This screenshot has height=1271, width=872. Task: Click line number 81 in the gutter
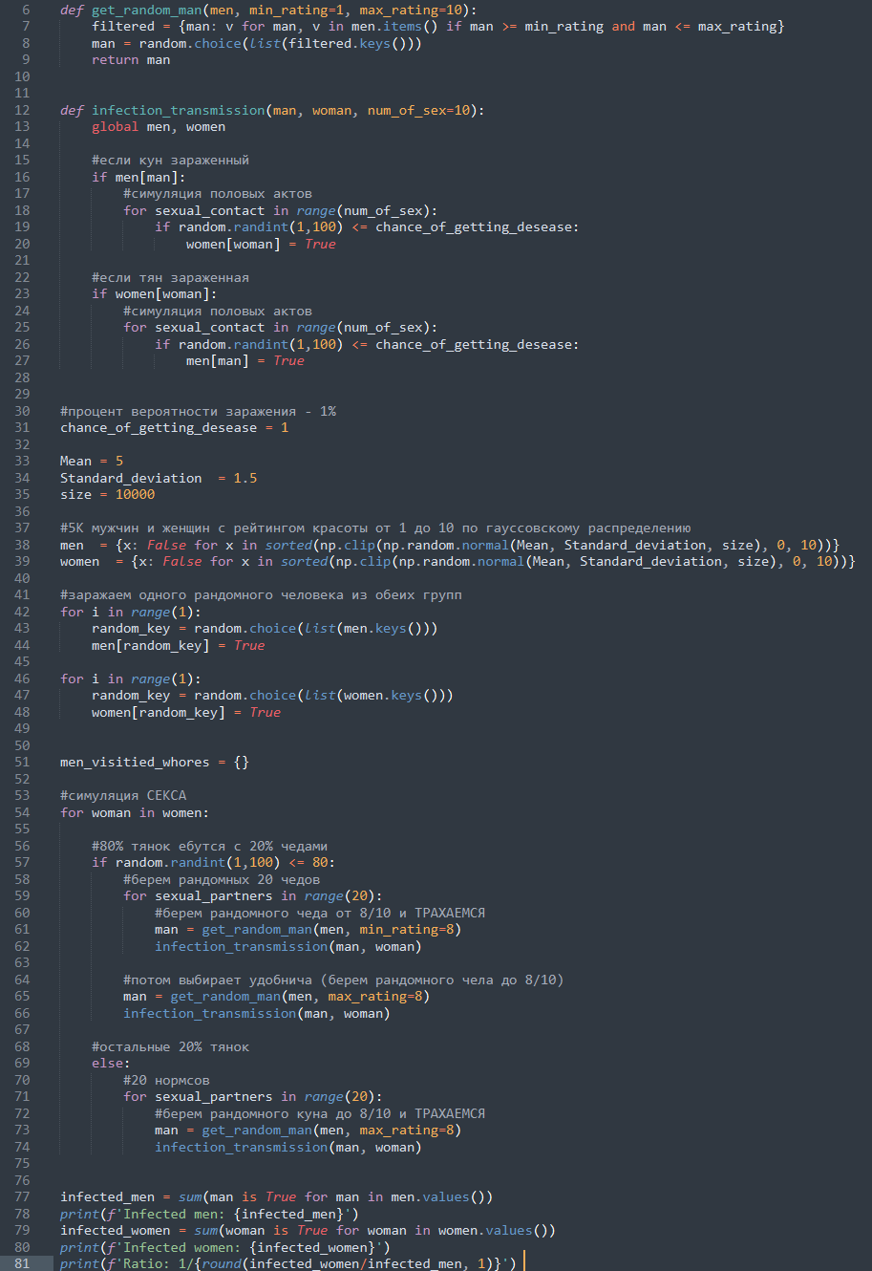(22, 1263)
